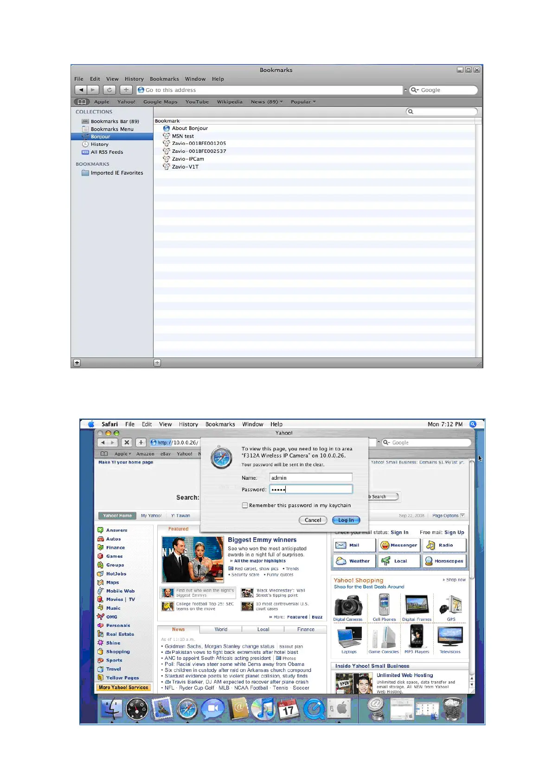Open Safari compass icon in the Dock
Screen dimensions: 552x782
(x=187, y=710)
